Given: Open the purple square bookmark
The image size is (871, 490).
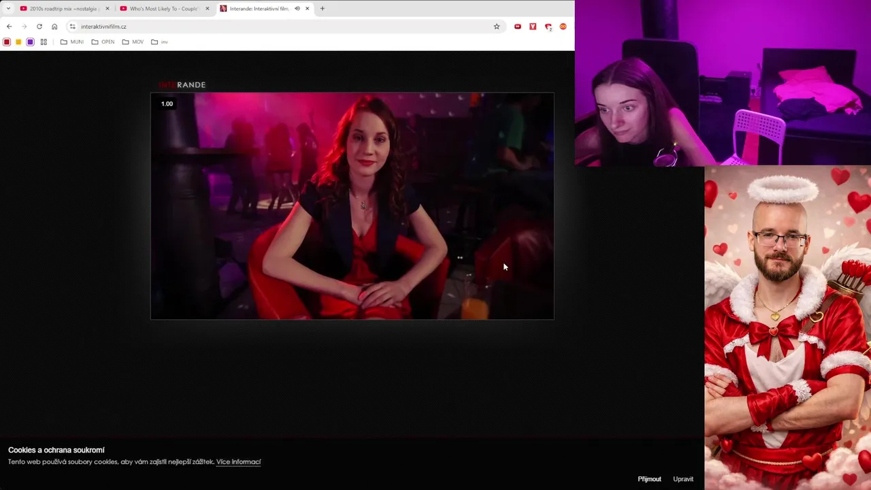Looking at the screenshot, I should tap(30, 42).
